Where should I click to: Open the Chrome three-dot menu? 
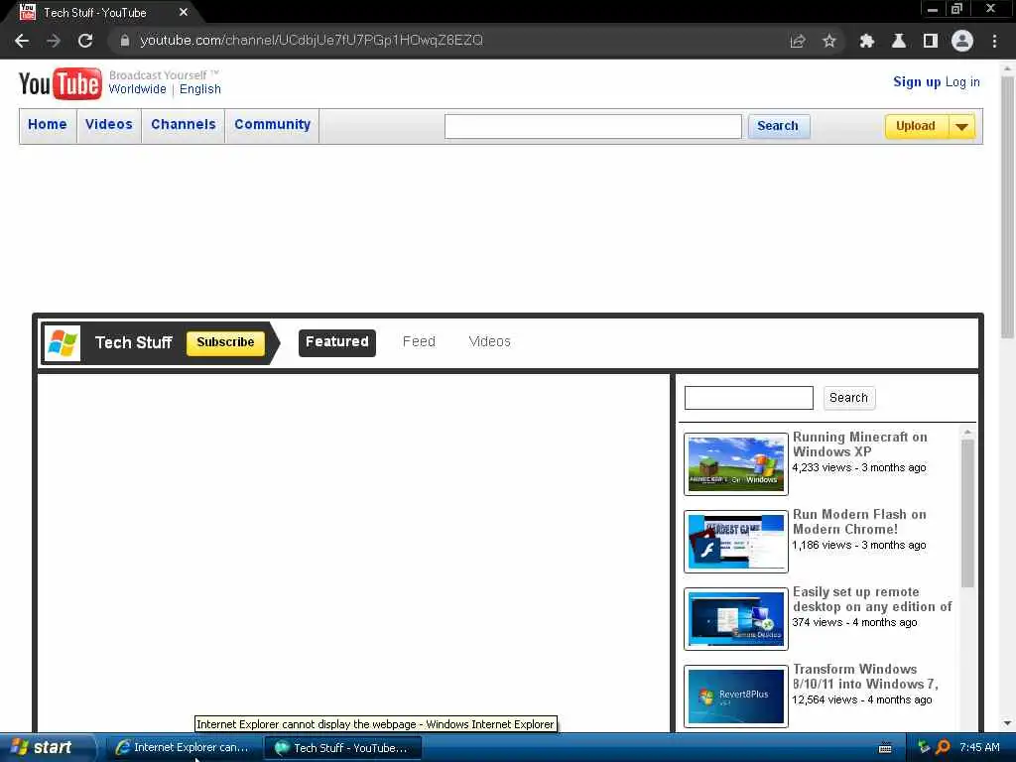click(x=994, y=41)
